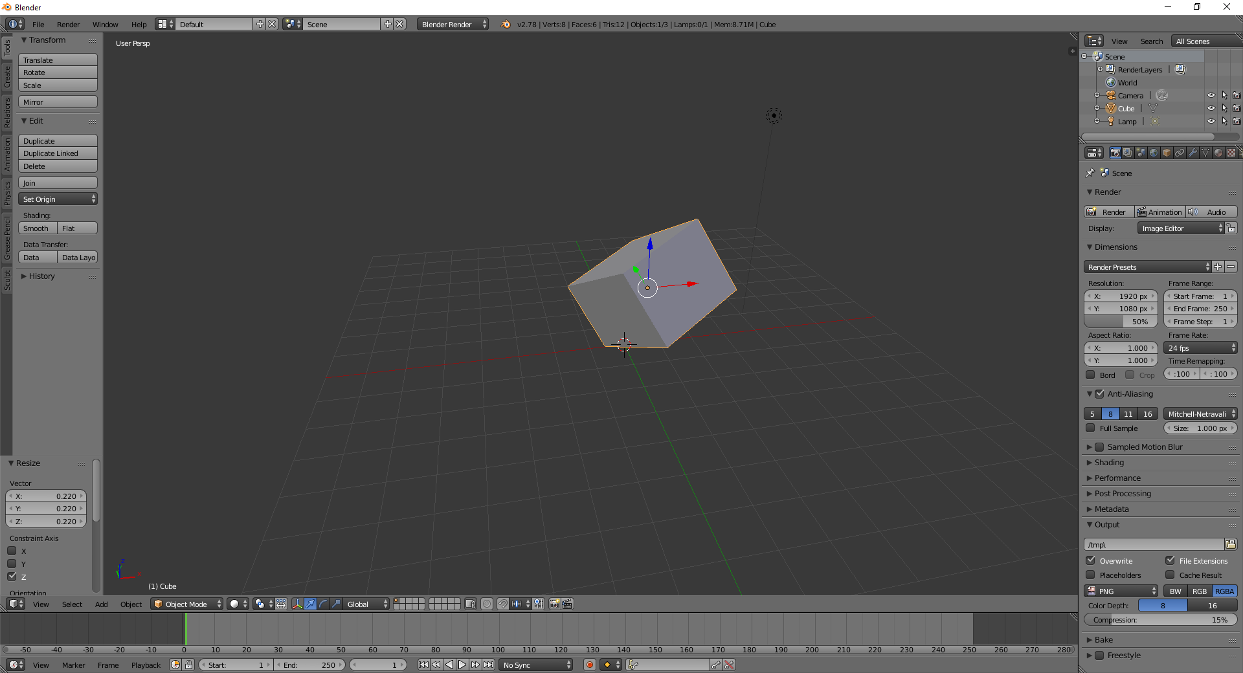This screenshot has width=1243, height=673.
Task: Switch to the Grease Pencil tab
Action: tap(6, 237)
